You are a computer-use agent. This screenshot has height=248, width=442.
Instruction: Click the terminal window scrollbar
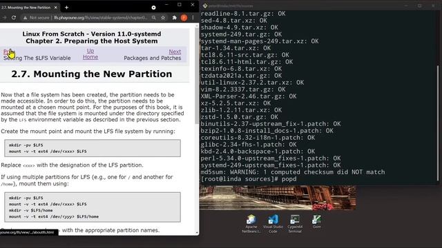[x=438, y=123]
